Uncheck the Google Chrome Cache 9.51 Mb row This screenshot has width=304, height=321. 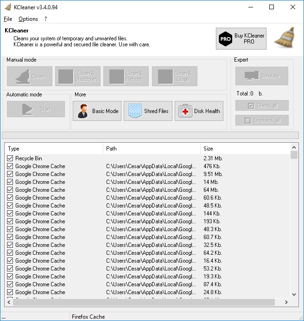(10, 174)
